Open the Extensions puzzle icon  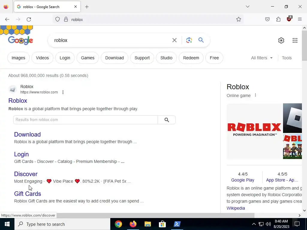278,19
